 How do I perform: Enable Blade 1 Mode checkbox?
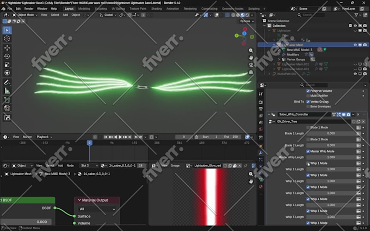point(308,128)
